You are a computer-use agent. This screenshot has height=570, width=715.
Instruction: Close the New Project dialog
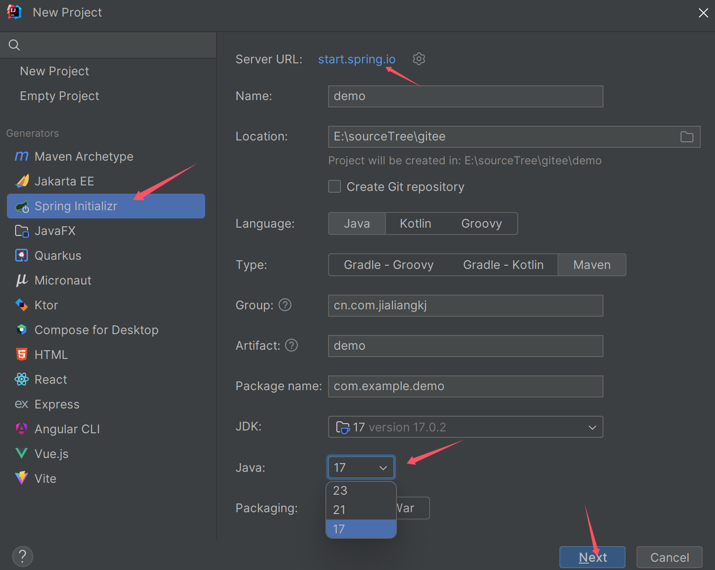tap(703, 13)
